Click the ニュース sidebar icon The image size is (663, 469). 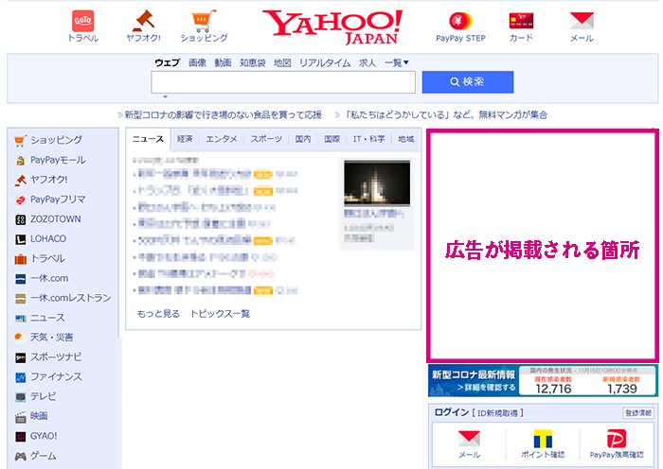click(x=20, y=318)
